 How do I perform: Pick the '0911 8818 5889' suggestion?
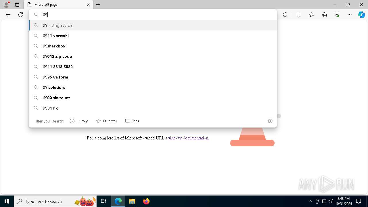click(153, 67)
